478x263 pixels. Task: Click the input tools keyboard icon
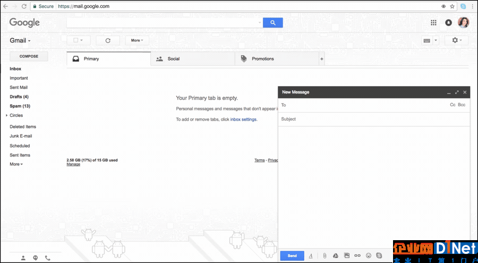[427, 40]
